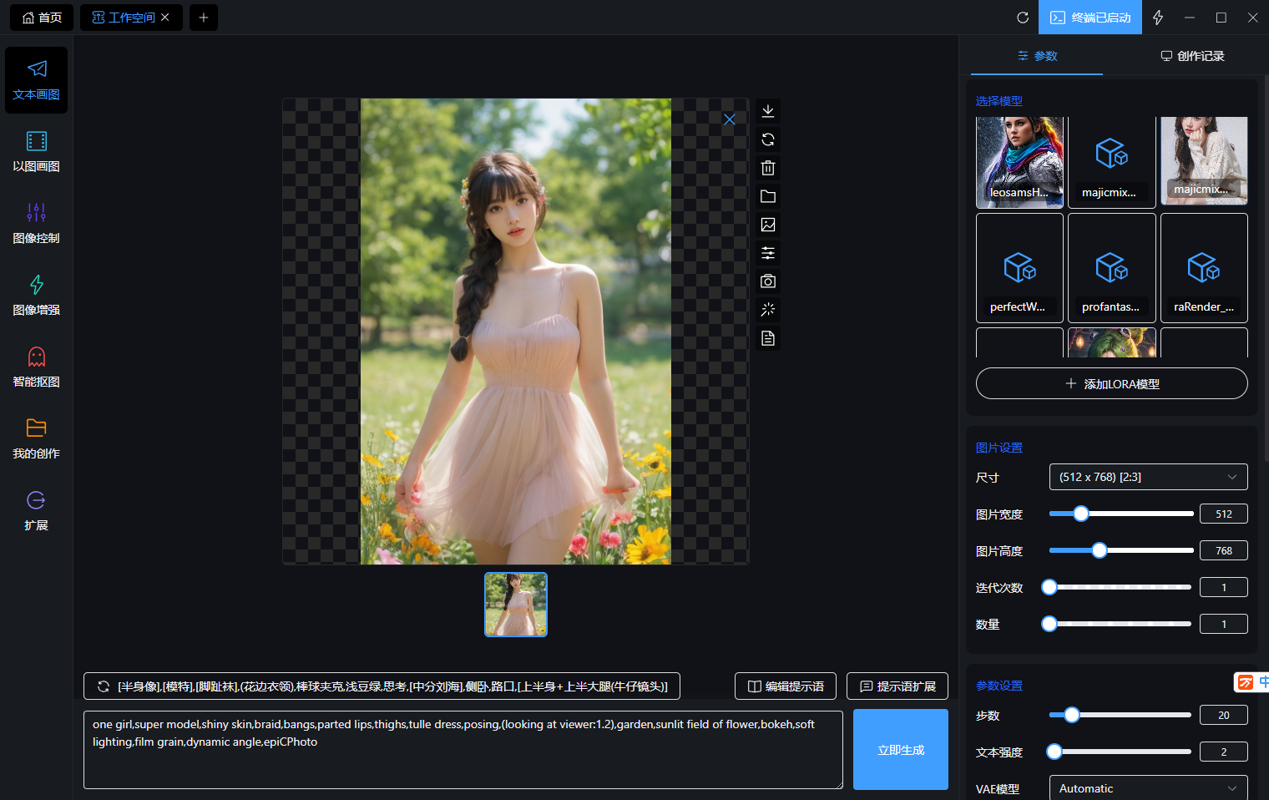Click the 编辑提示语 button
The height and width of the screenshot is (800, 1269).
click(786, 686)
